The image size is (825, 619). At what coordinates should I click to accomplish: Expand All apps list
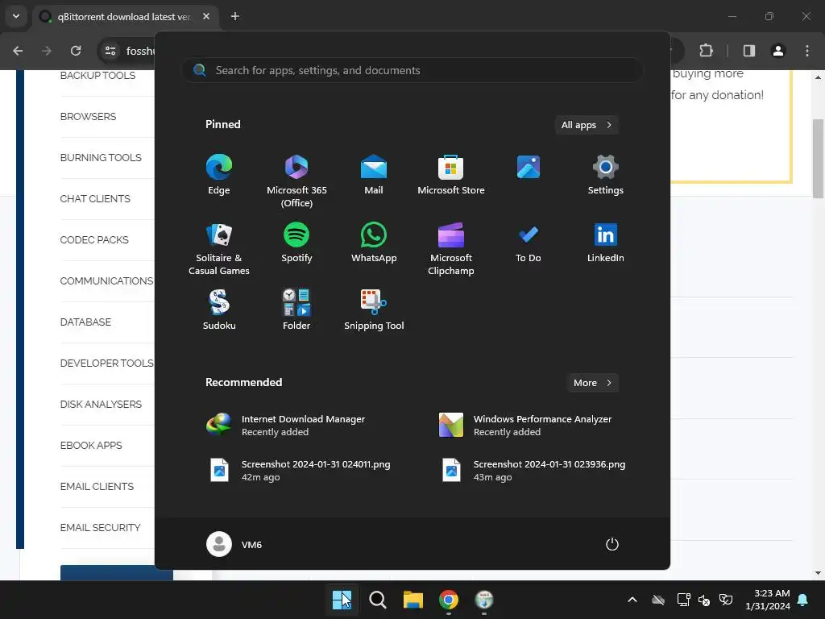click(587, 125)
